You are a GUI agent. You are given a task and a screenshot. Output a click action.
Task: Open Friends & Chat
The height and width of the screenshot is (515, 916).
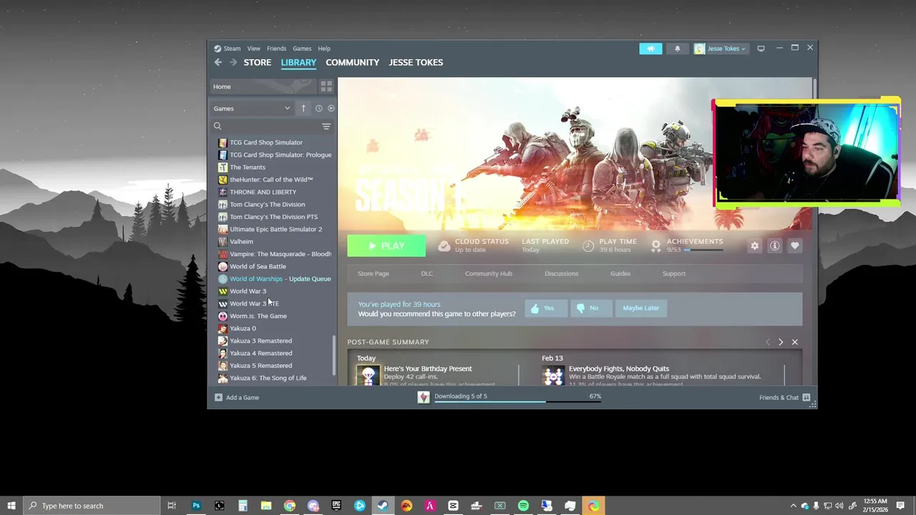click(784, 398)
